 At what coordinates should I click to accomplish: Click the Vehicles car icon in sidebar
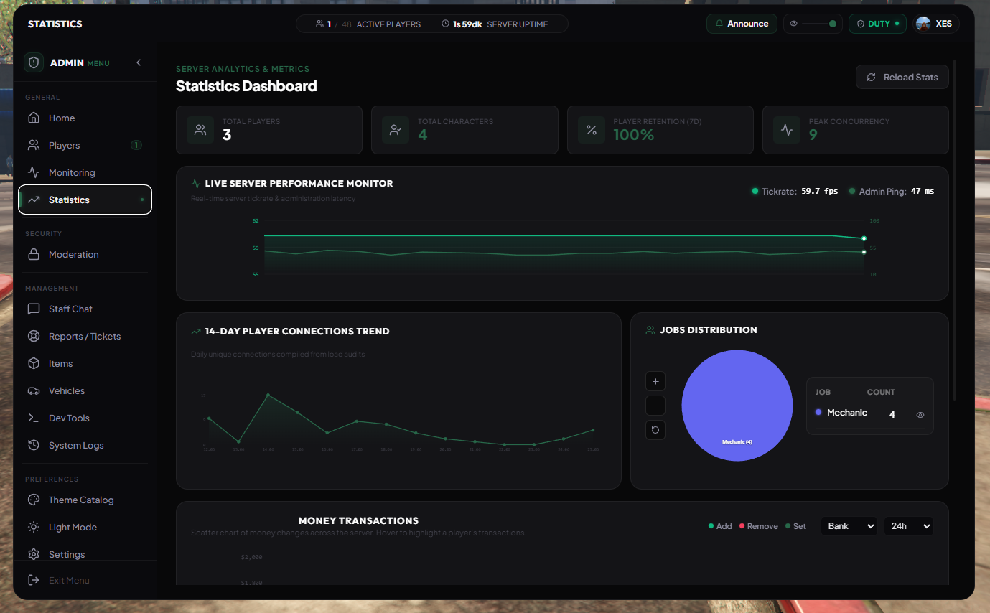tap(33, 391)
